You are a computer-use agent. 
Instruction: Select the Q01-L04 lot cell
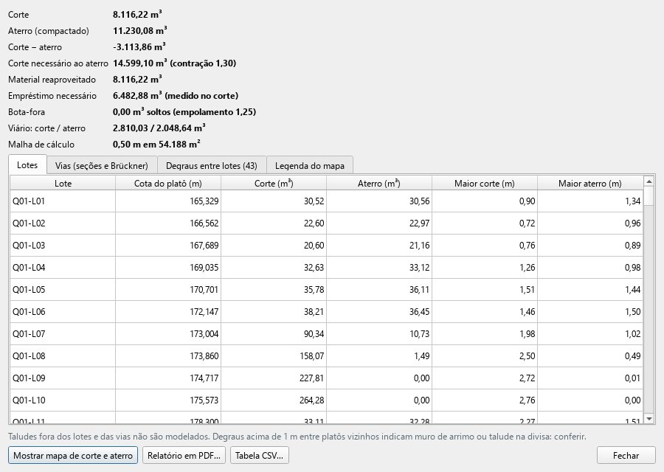[x=63, y=268]
